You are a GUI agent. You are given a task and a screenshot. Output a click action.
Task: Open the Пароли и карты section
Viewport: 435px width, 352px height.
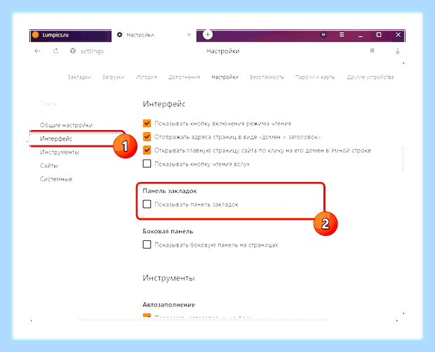click(315, 77)
